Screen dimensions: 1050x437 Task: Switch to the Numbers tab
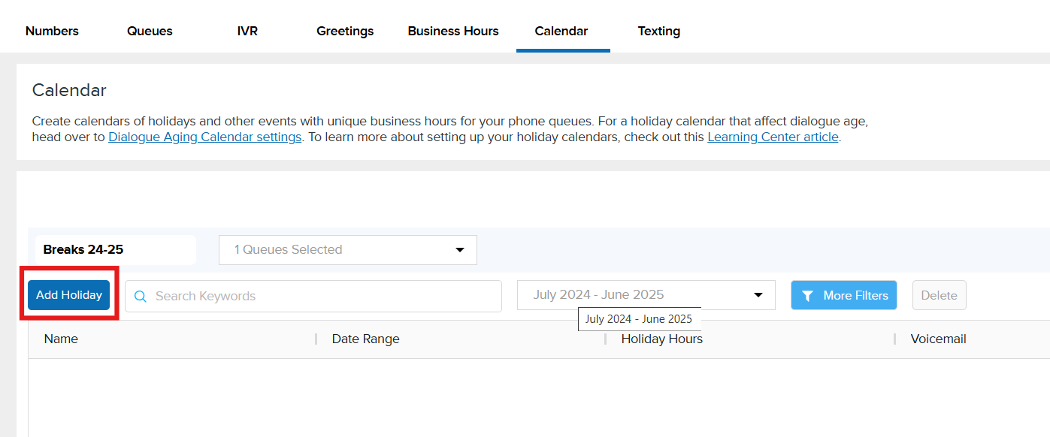click(x=52, y=32)
